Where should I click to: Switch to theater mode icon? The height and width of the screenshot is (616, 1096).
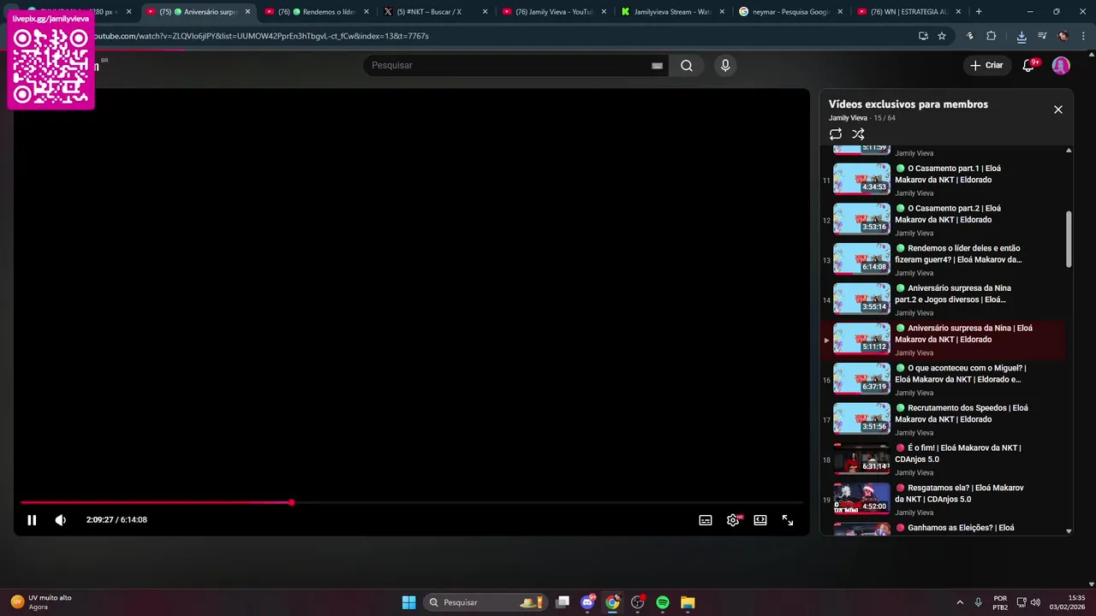[x=760, y=519]
